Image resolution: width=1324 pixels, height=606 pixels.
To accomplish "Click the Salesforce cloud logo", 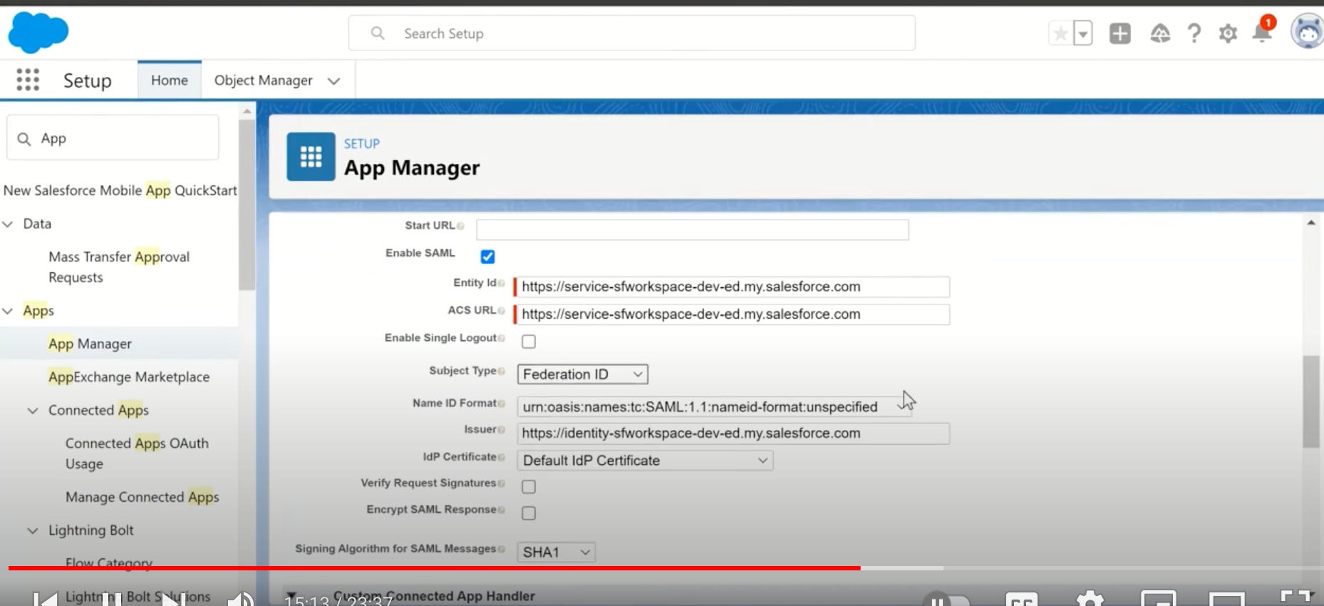I will tap(38, 32).
